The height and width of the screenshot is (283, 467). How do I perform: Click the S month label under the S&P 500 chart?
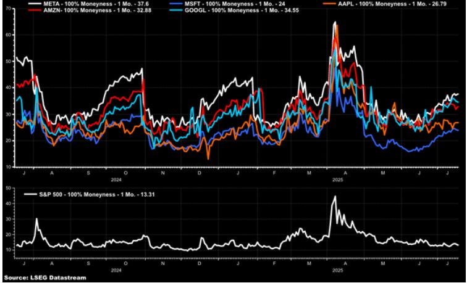[88, 263]
